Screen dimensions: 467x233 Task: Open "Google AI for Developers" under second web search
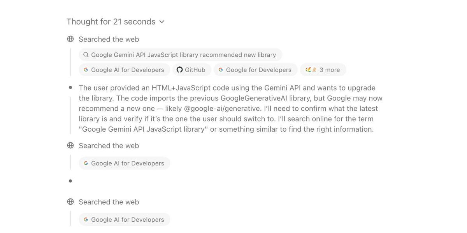pos(125,163)
